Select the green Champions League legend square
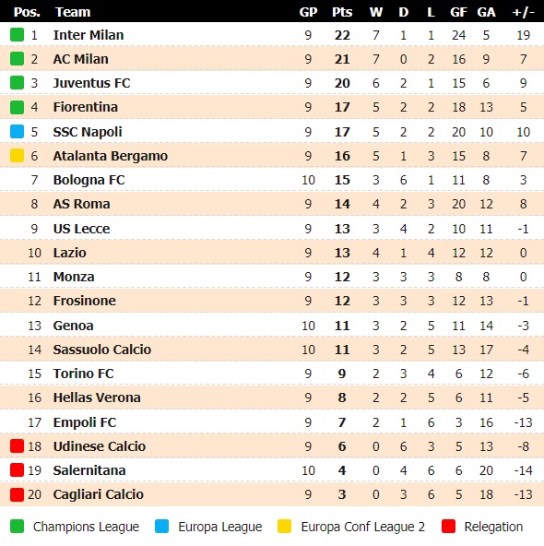The width and height of the screenshot is (544, 546). pyautogui.click(x=17, y=527)
